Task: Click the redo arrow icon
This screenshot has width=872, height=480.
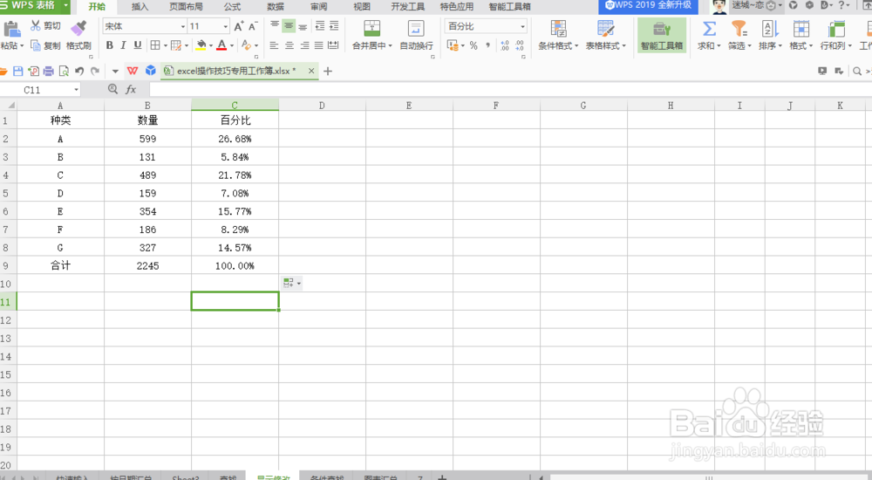Action: point(95,71)
